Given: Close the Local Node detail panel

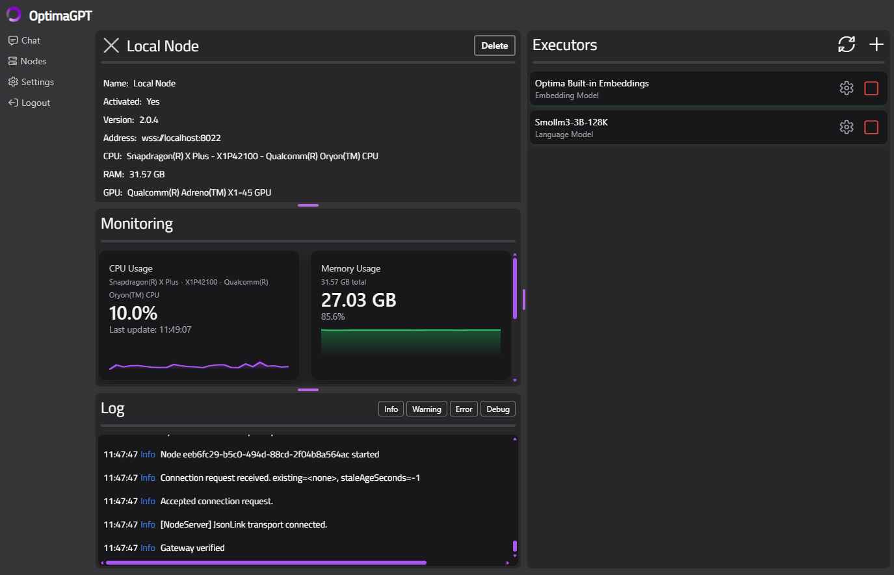Looking at the screenshot, I should coord(111,45).
